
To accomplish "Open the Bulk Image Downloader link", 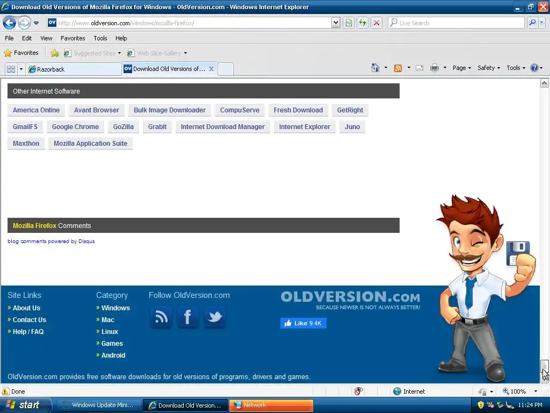I will point(169,110).
